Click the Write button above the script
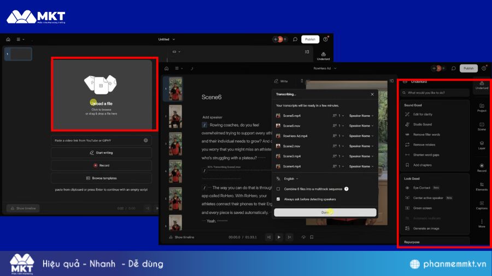Screen dimensions: 492x276 click(281, 81)
